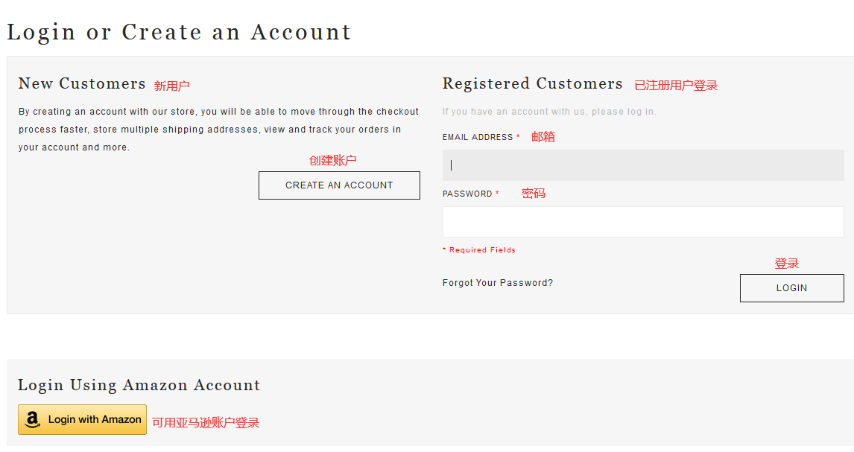This screenshot has width=854, height=452.
Task: Click the PASSWORD field label
Action: [x=467, y=194]
